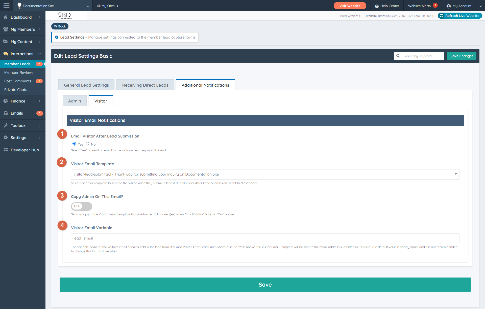Click the Visitor Email Variable field

pos(265,238)
